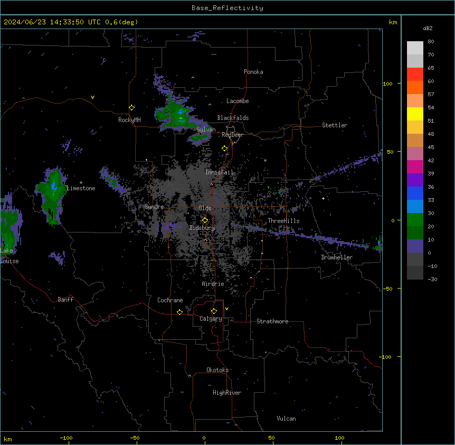Click the Ponoka city label
Screen dimensions: 455x445
[x=253, y=72]
